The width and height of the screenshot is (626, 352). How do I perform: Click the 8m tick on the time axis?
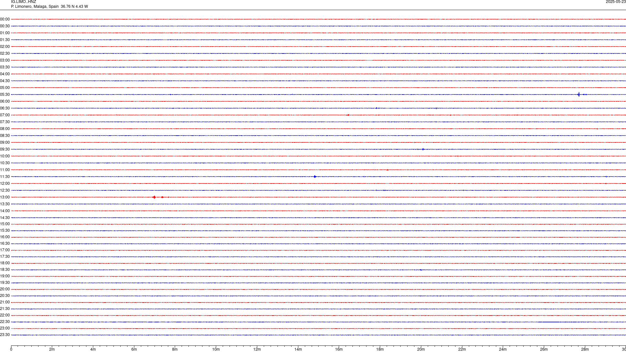click(x=175, y=349)
